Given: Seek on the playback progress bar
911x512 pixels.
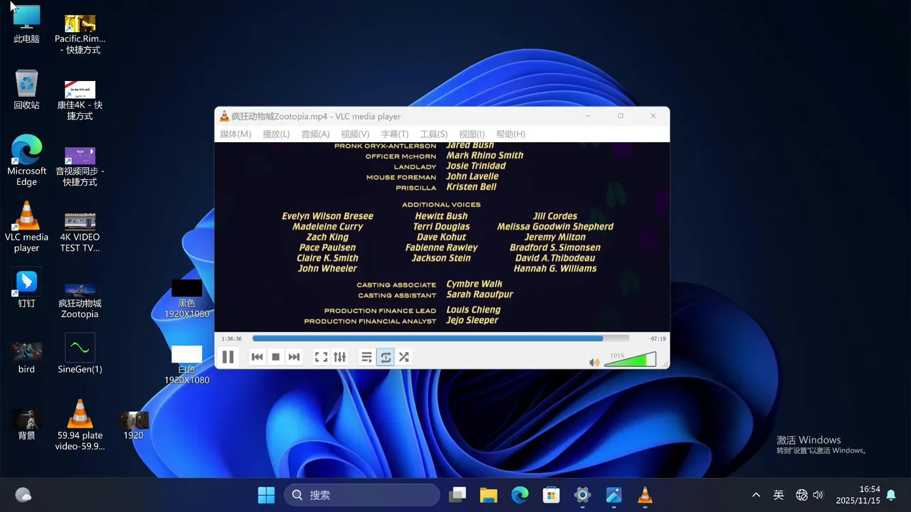Looking at the screenshot, I should click(441, 338).
